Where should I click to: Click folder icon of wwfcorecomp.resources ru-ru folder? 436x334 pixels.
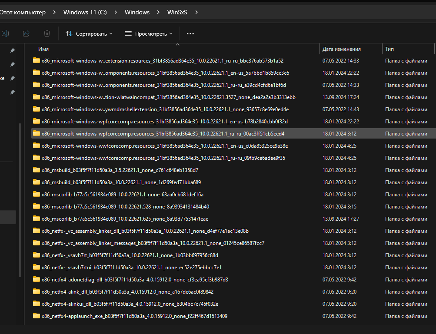point(37,158)
